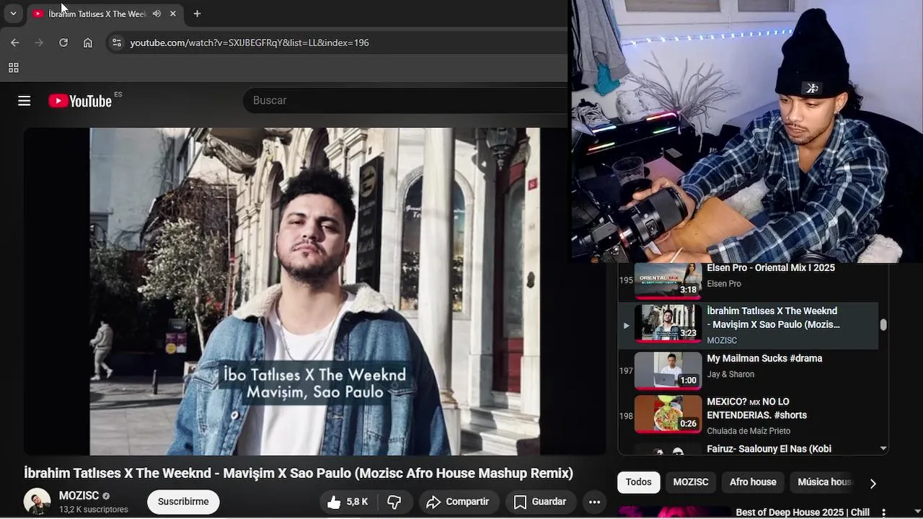Click the Elsen Pro channel name in playlist

click(724, 284)
